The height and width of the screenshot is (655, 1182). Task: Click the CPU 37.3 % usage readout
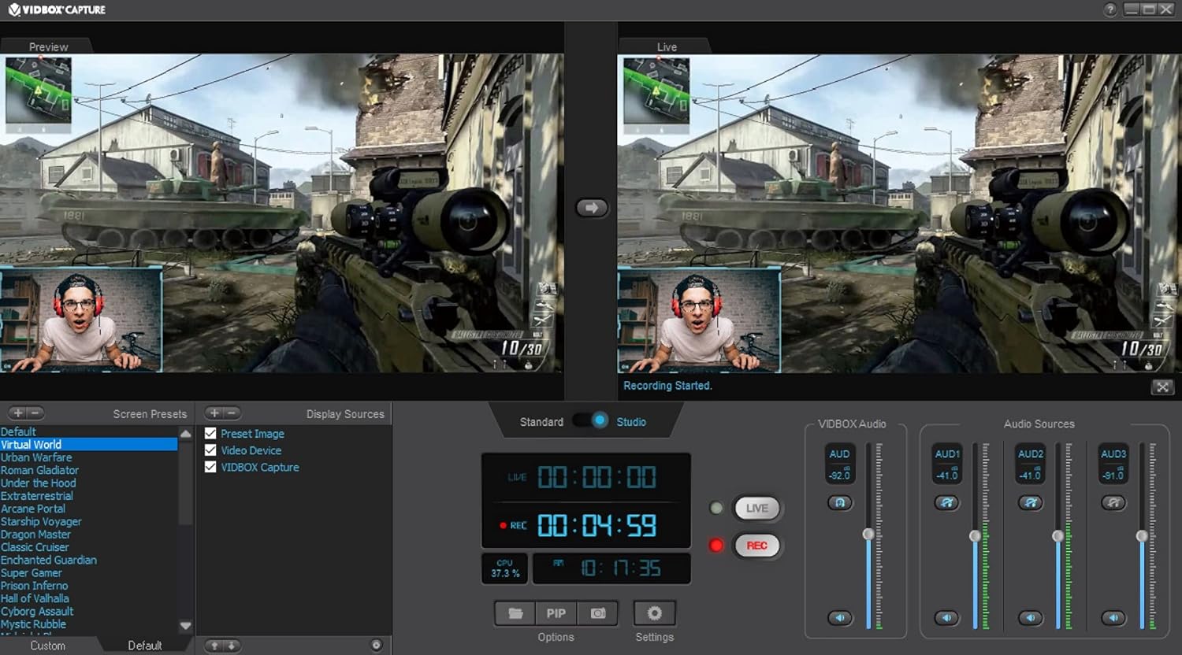(505, 568)
